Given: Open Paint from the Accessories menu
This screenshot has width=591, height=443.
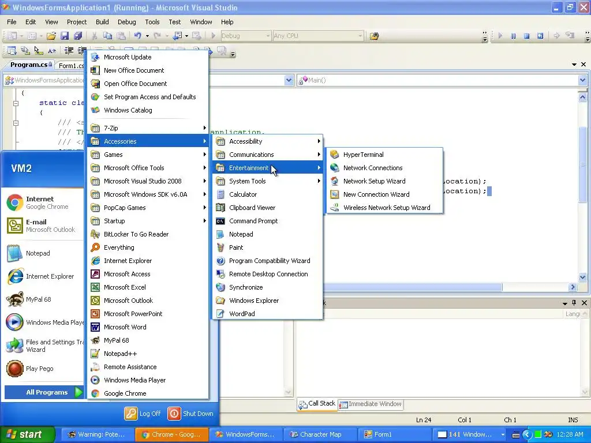Looking at the screenshot, I should coord(268,247).
